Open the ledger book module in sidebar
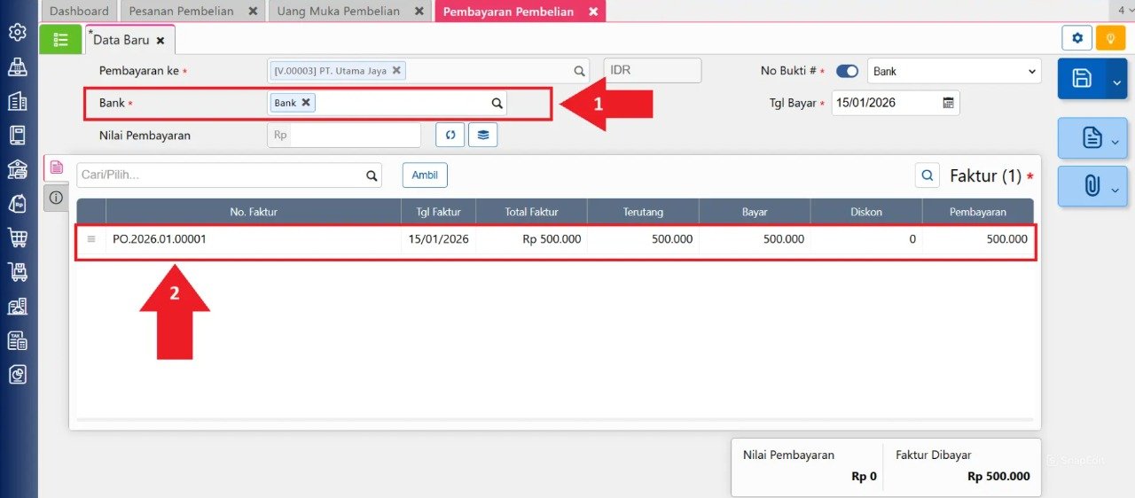1135x498 pixels. (17, 135)
